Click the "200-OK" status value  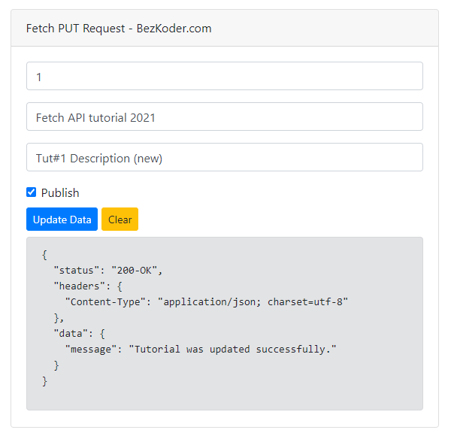[x=136, y=270]
